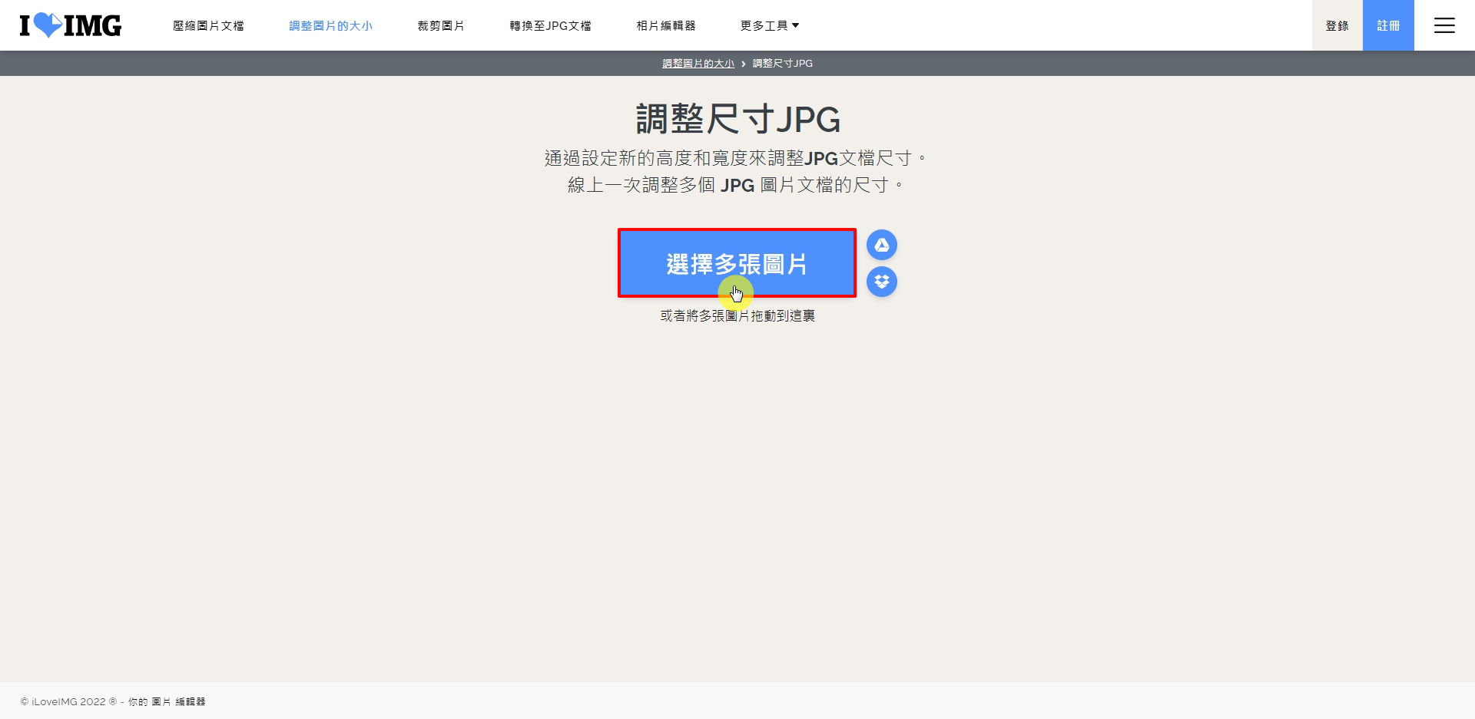Click the 通過設定新的高度和寬度 description line
The height and width of the screenshot is (719, 1475).
(x=736, y=158)
